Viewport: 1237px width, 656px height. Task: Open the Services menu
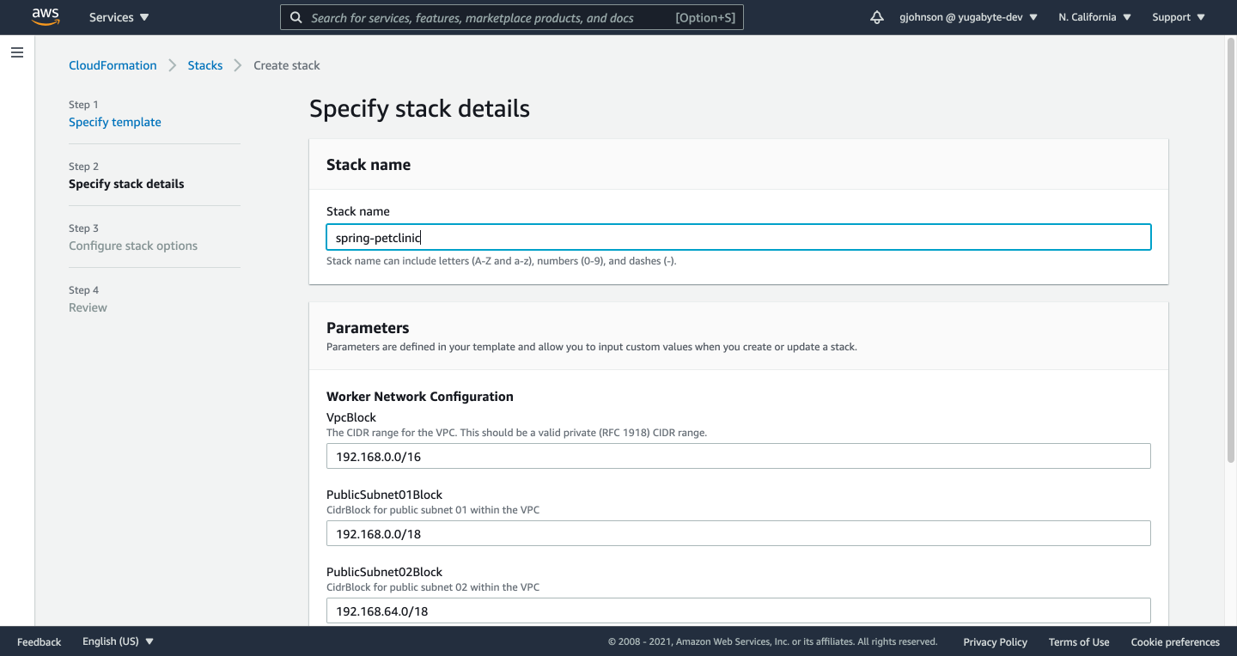(118, 16)
